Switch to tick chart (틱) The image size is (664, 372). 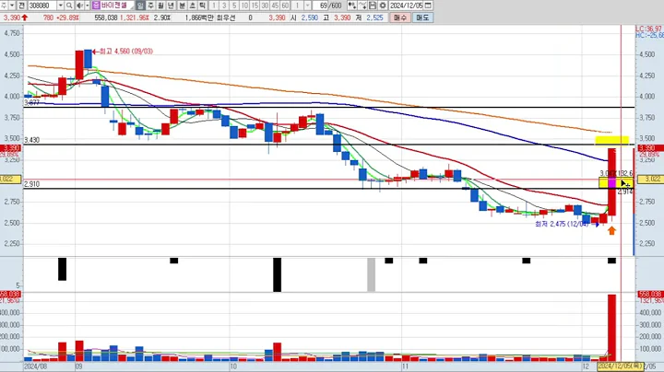click(x=202, y=6)
